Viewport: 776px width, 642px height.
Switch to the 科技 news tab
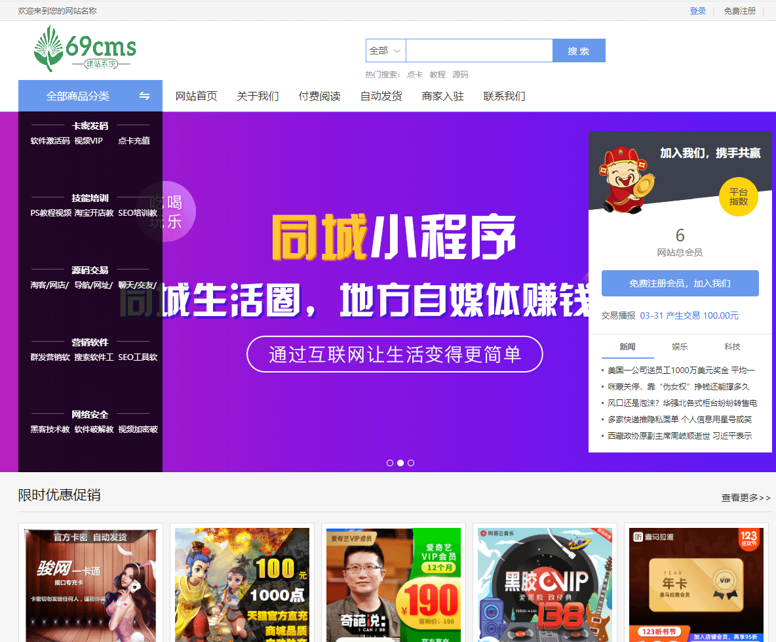[x=732, y=346]
